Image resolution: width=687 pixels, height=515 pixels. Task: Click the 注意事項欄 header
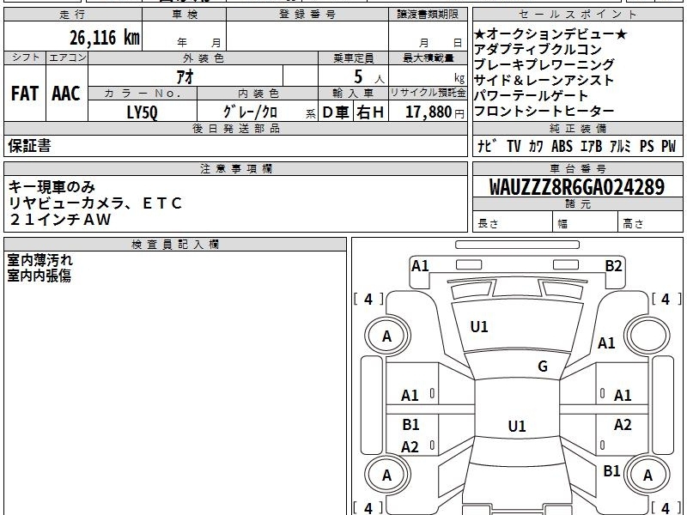tap(235, 168)
